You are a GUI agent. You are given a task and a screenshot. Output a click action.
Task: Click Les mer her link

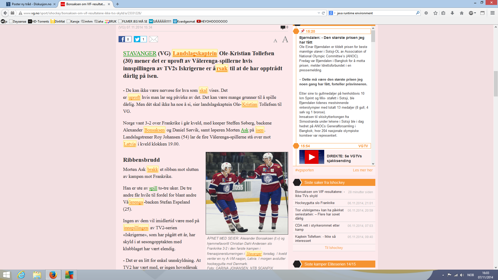point(363,170)
